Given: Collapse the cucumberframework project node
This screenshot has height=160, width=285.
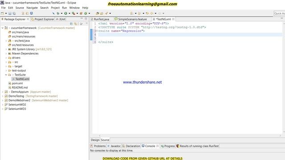Looking at the screenshot, I should tap(3, 28).
